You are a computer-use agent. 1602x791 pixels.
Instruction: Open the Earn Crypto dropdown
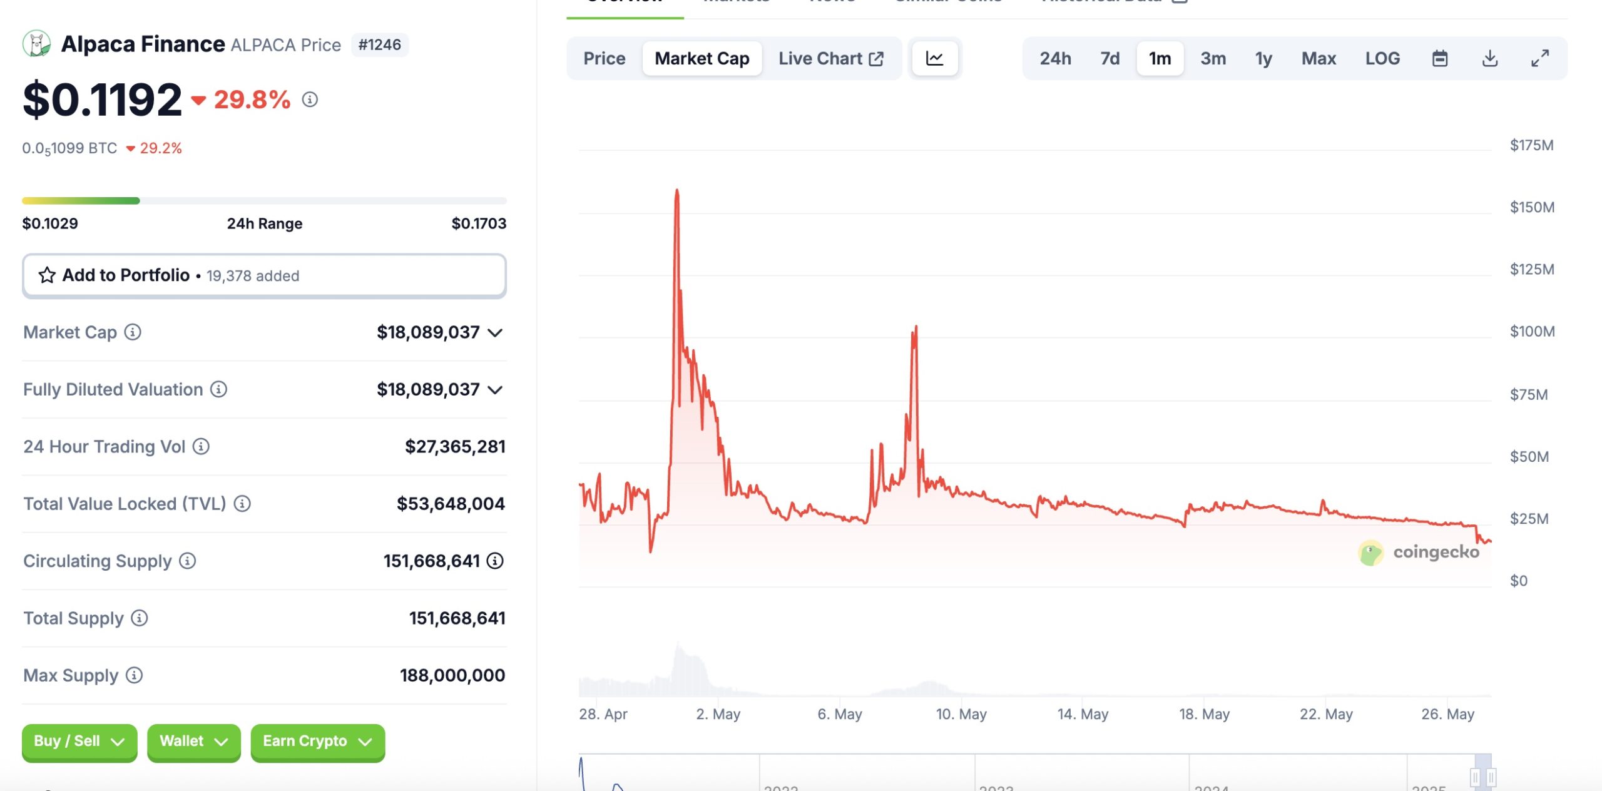pos(317,742)
